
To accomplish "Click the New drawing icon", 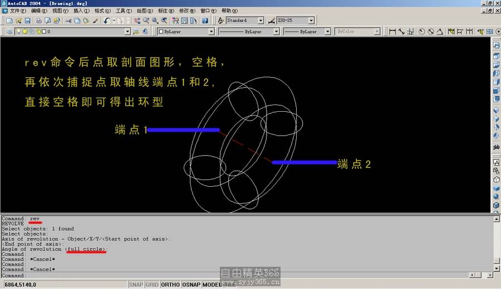I will pos(9,21).
